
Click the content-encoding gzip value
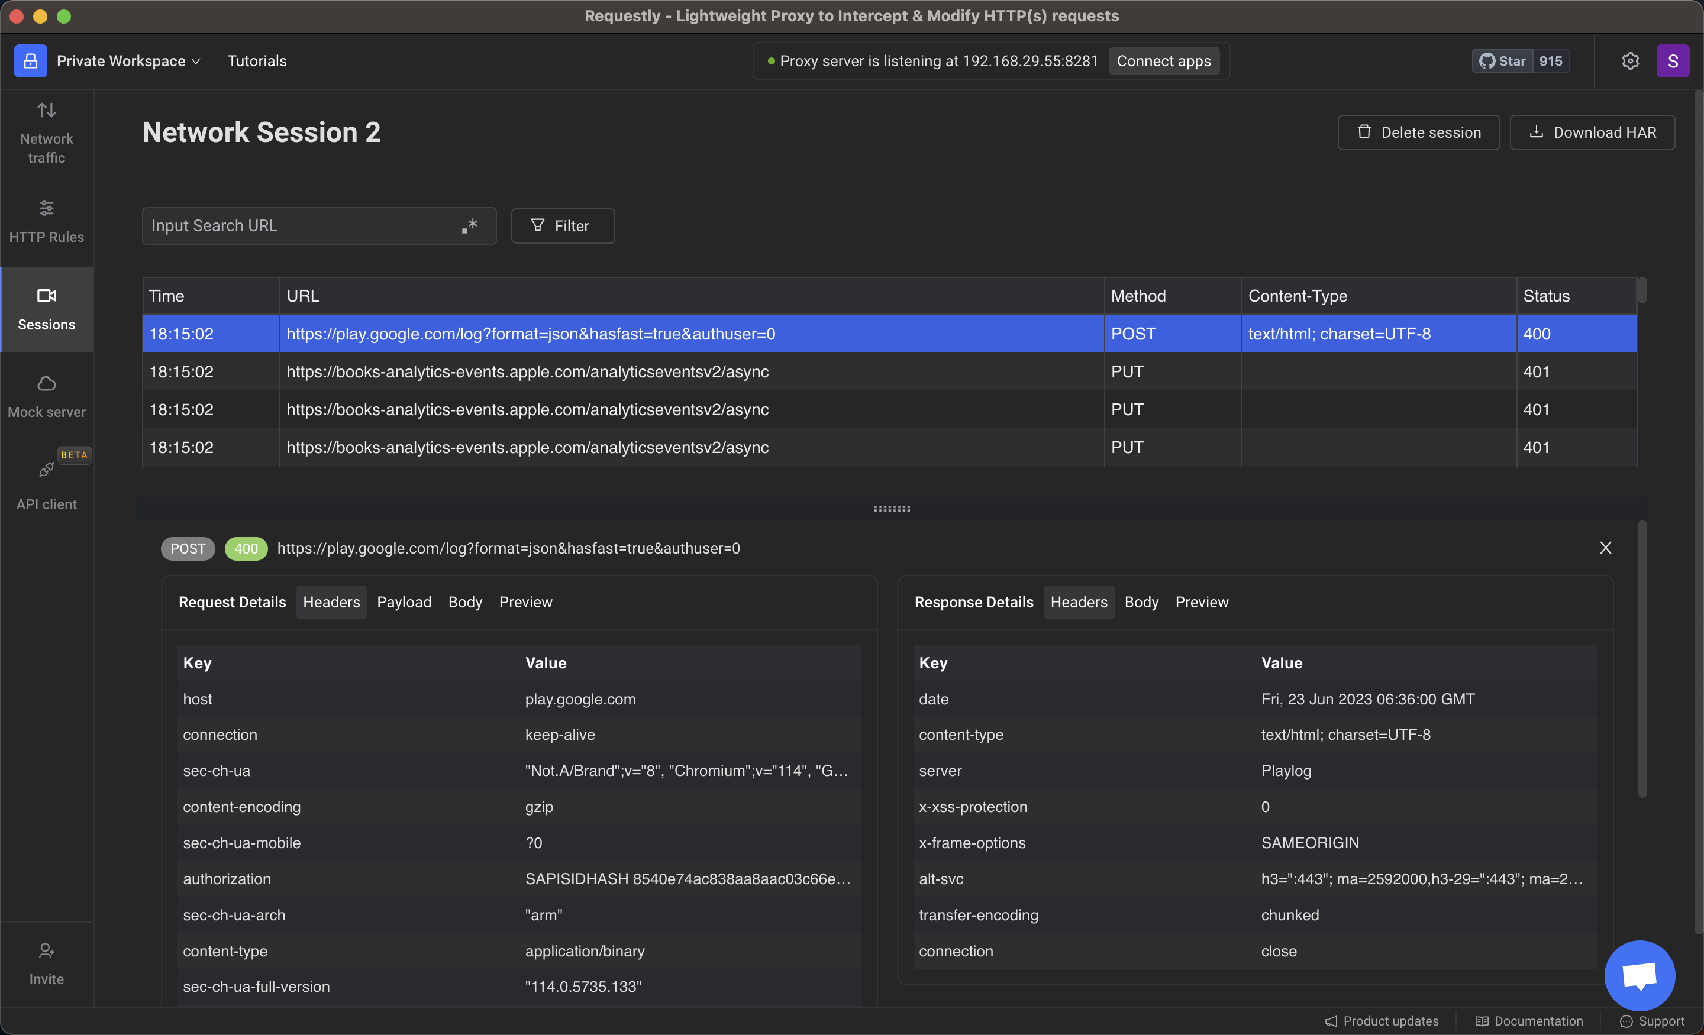(539, 807)
